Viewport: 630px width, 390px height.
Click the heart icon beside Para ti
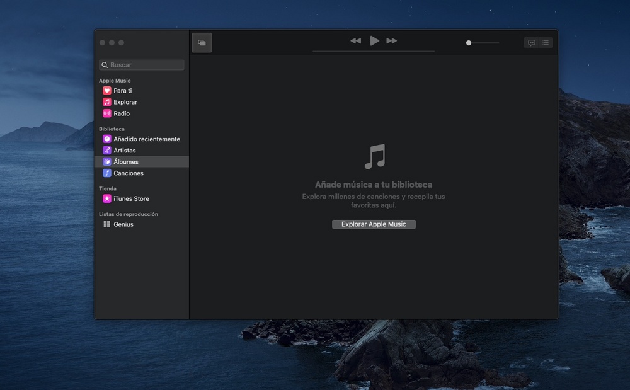point(107,91)
